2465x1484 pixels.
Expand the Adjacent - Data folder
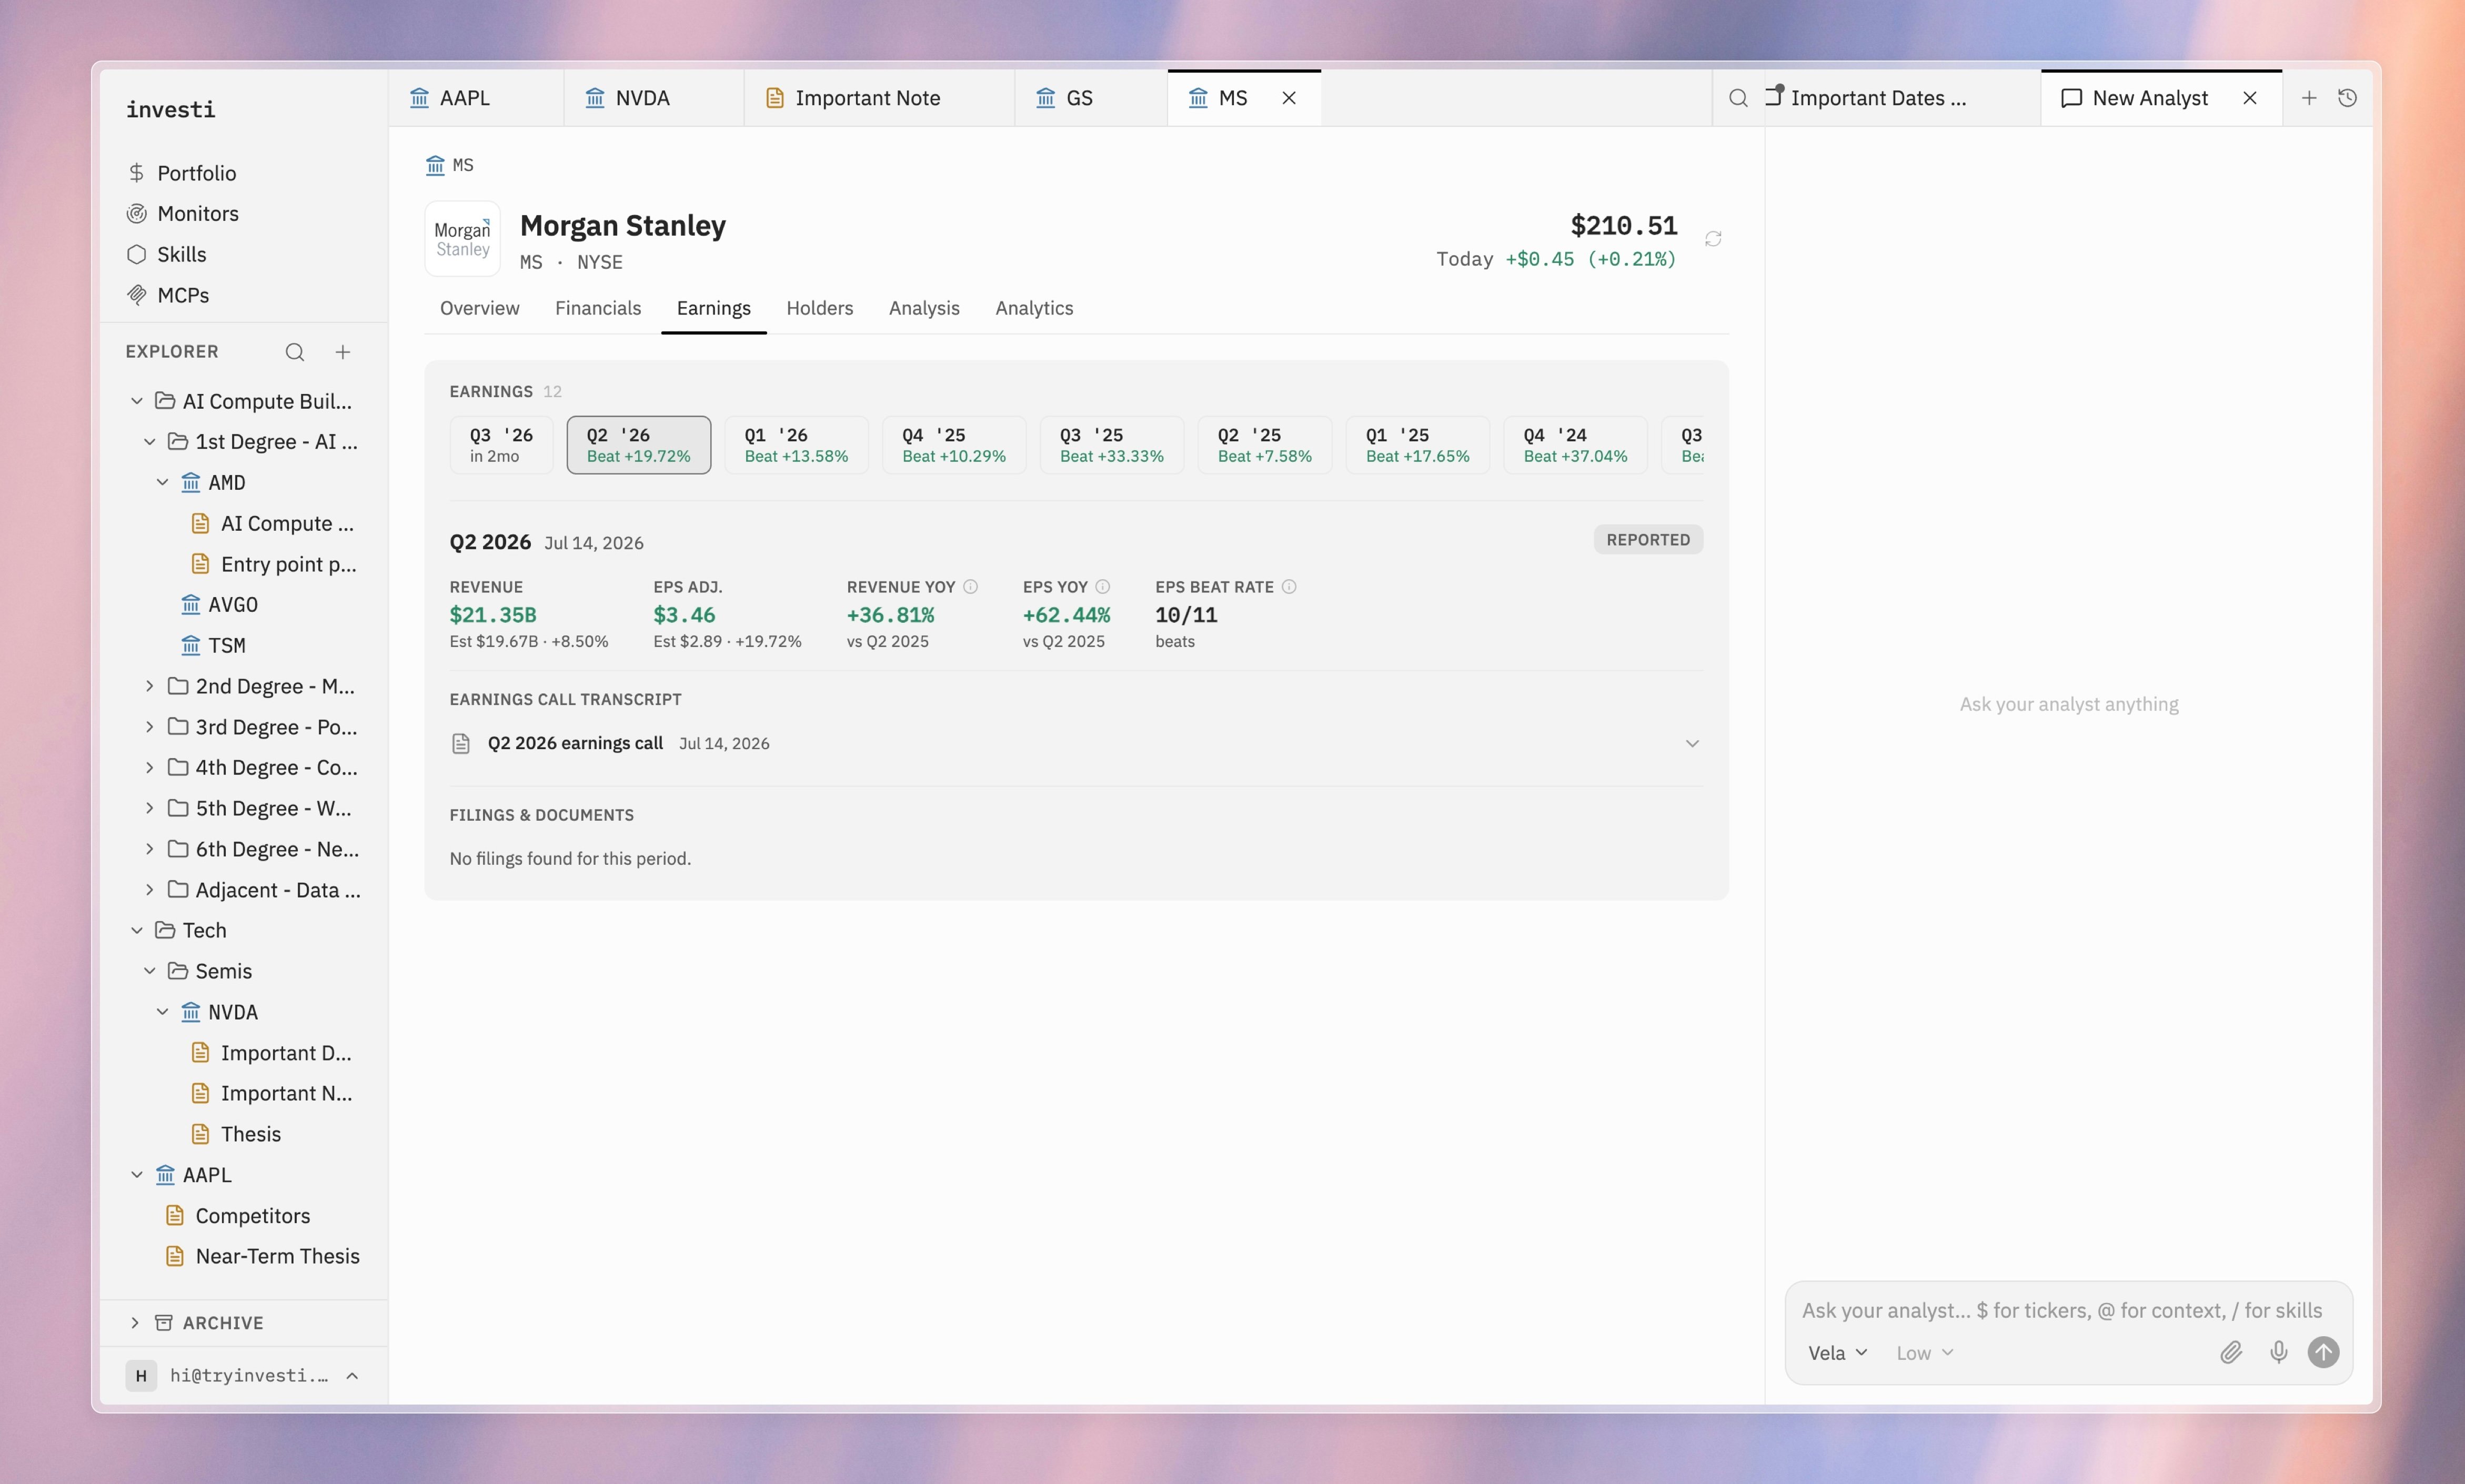150,890
